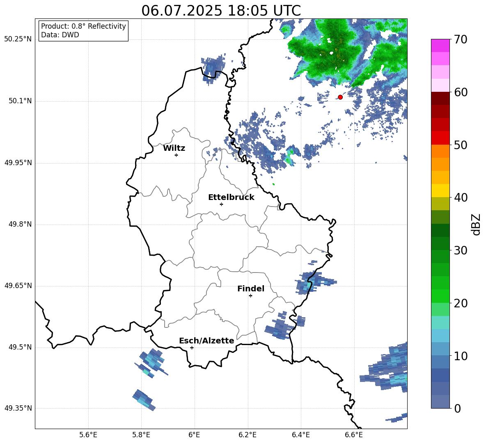Click the colorbar tick label 70
The height and width of the screenshot is (443, 486).
461,39
